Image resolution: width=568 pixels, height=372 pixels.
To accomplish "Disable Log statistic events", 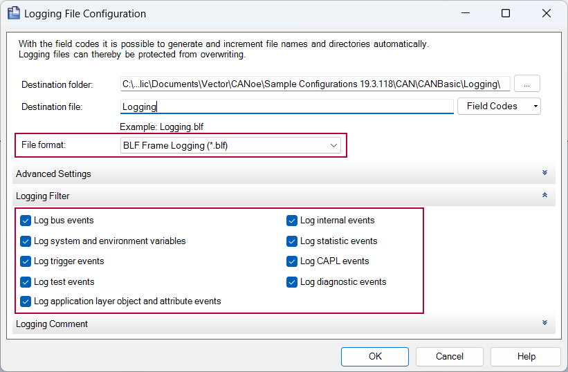I will (292, 241).
